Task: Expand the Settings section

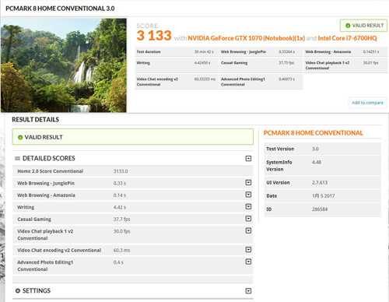Action: point(248,291)
